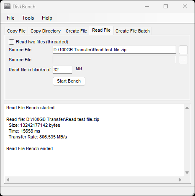
Task: Click the log scroll right arrow
Action: click(x=180, y=180)
